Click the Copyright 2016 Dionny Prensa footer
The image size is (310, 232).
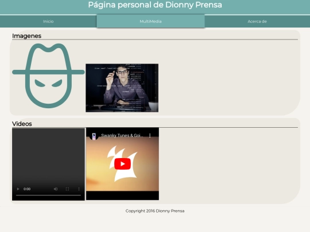point(155,211)
